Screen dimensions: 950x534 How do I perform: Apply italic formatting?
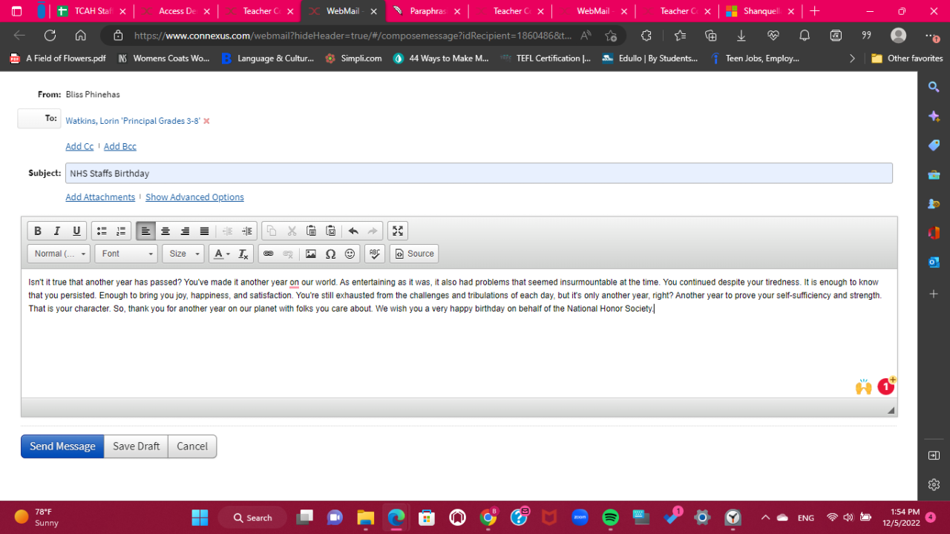56,231
